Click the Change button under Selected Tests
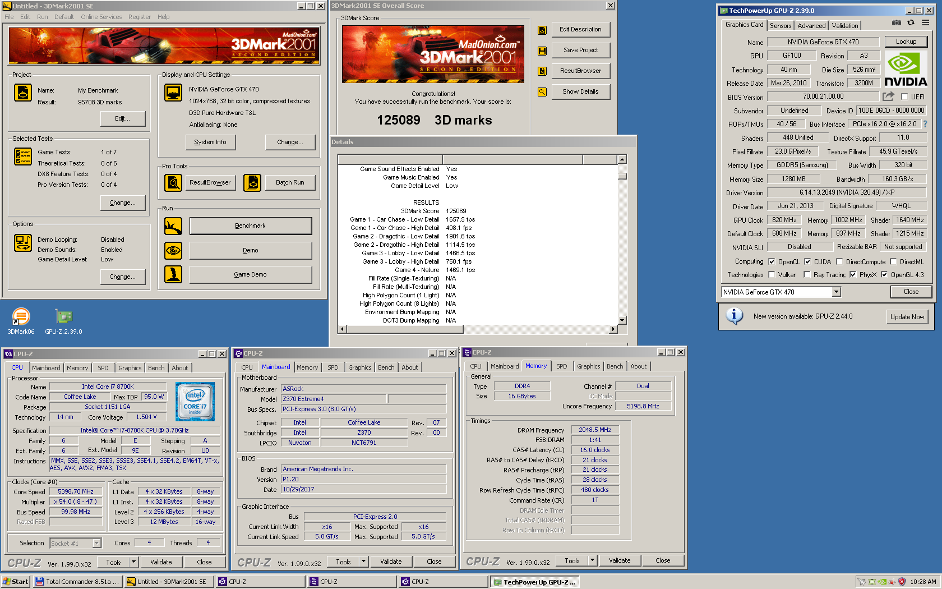The width and height of the screenshot is (942, 589). click(x=123, y=203)
